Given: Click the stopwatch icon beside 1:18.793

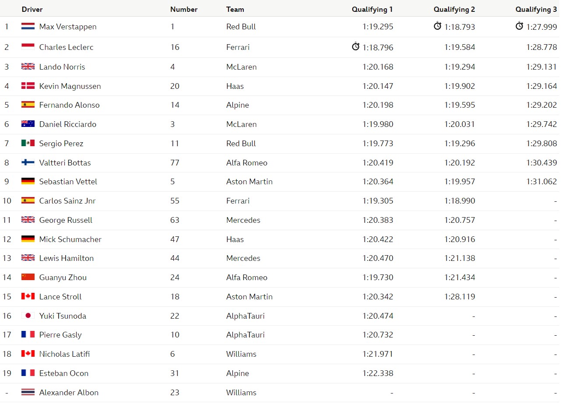Looking at the screenshot, I should (x=438, y=26).
